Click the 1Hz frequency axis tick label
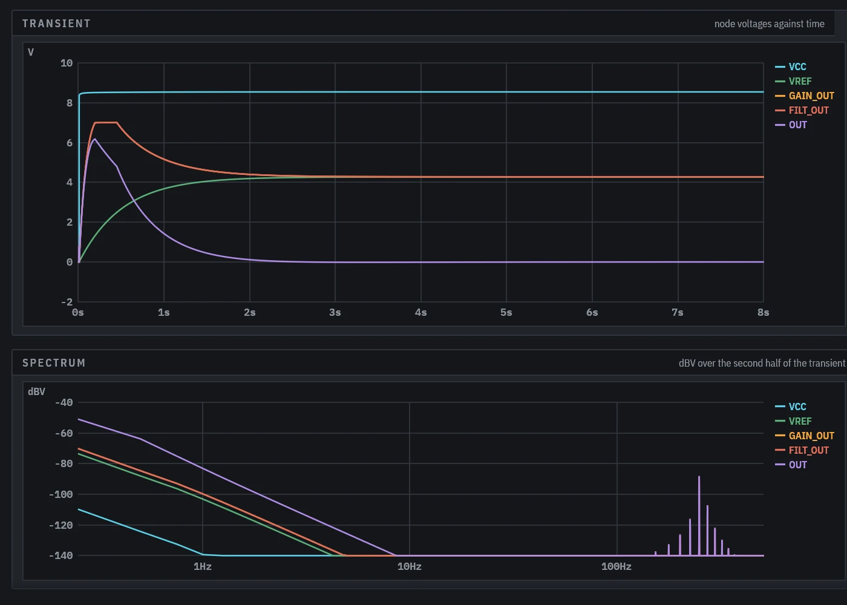Screen dimensions: 847x605 (x=203, y=566)
